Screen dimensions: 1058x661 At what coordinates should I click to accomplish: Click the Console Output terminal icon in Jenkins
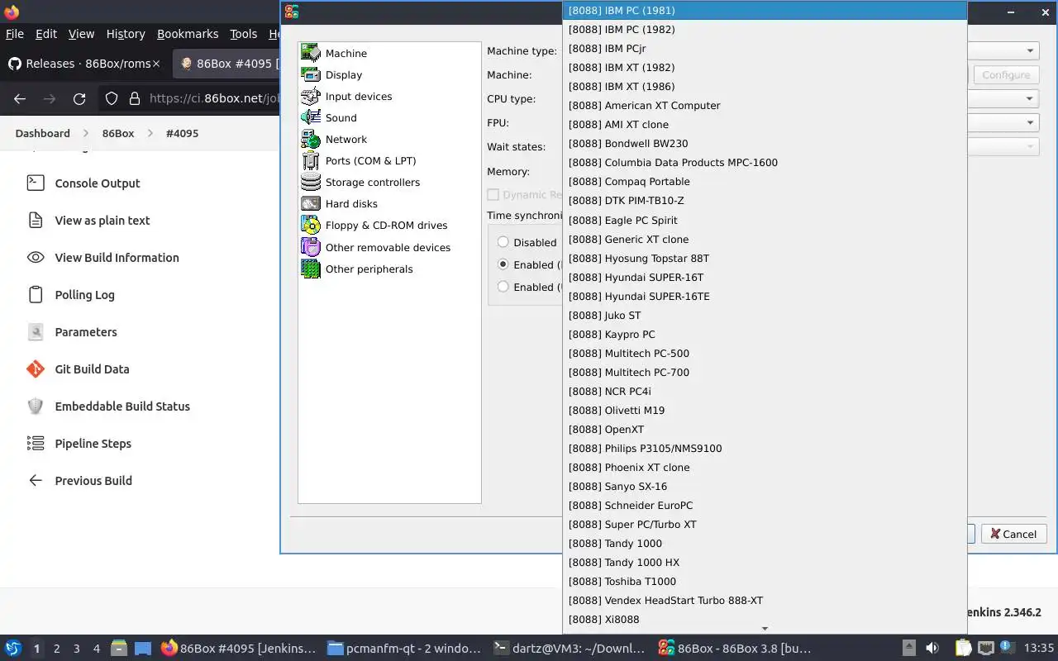pos(36,183)
